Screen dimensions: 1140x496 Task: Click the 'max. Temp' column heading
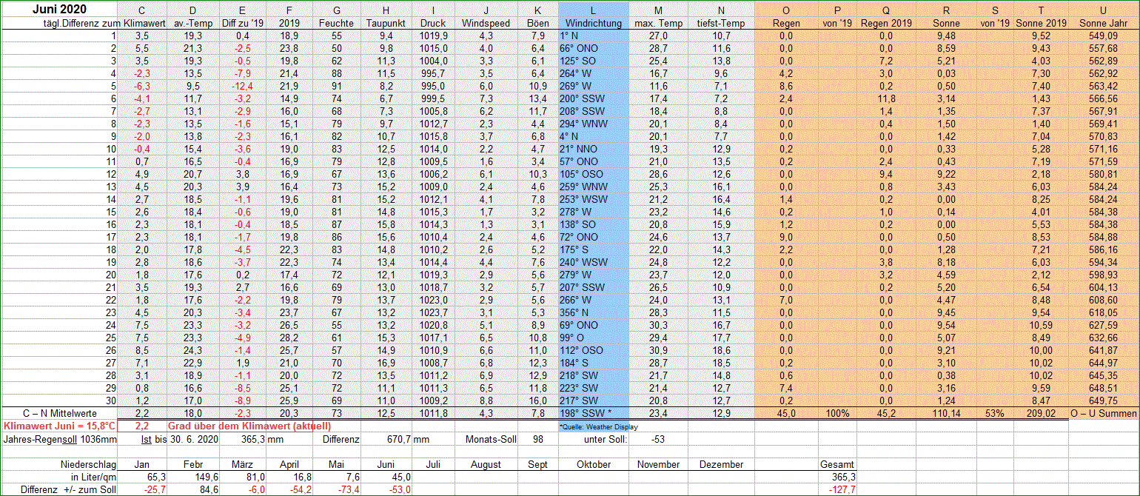659,23
